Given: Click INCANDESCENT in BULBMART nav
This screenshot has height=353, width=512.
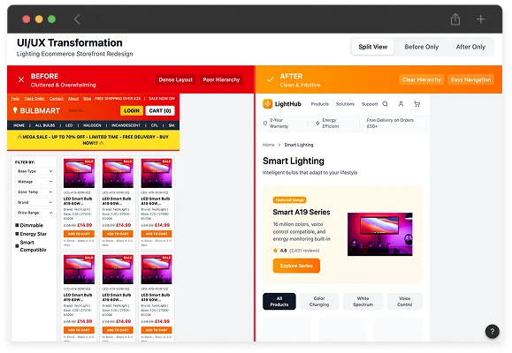Looking at the screenshot, I should pos(126,125).
